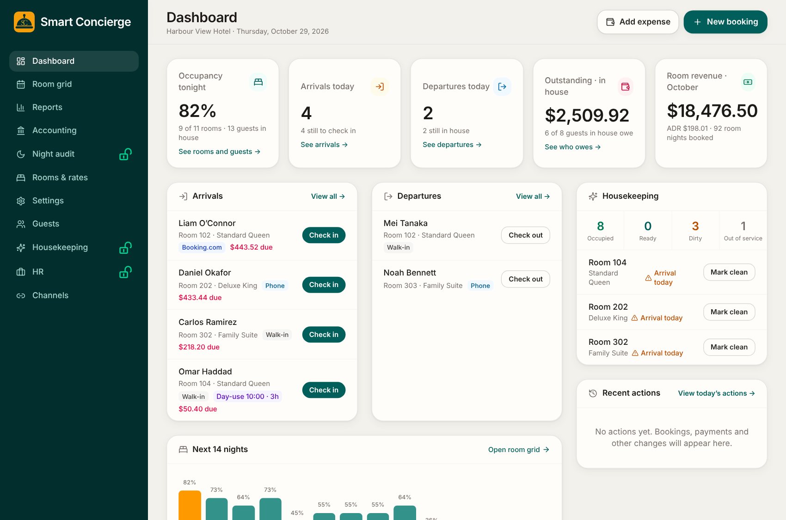Go to Reports in the sidebar
Viewport: 786px width, 520px height.
pos(74,107)
